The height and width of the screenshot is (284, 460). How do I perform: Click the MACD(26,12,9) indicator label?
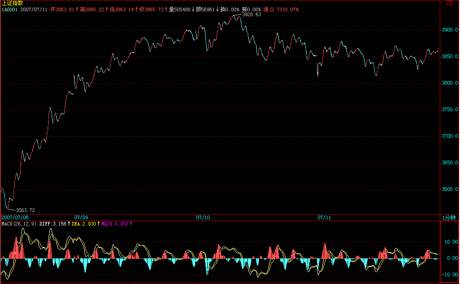click(19, 224)
